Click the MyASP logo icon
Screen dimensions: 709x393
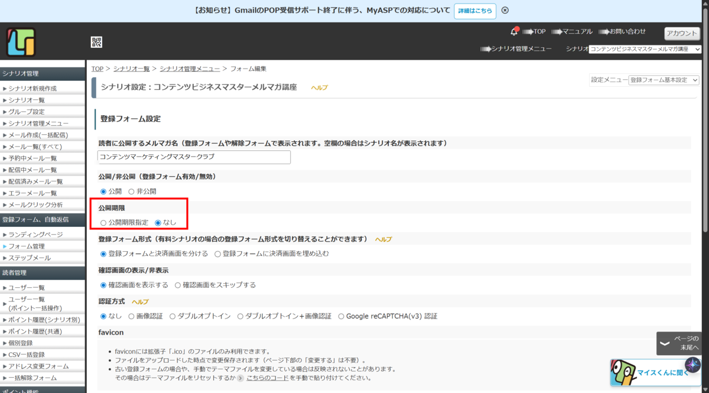pos(21,42)
